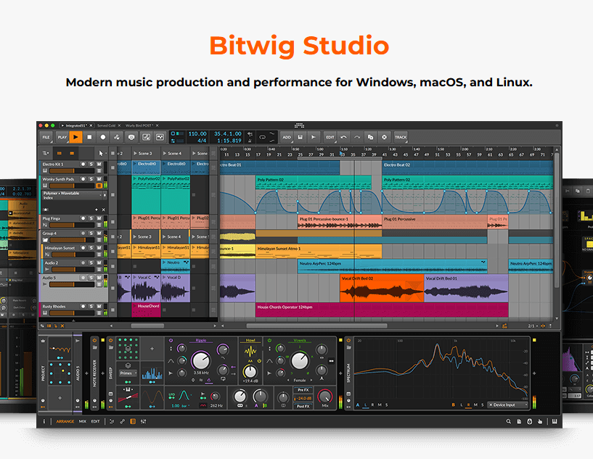This screenshot has height=459, width=593.
Task: Toggle the arranger loop icon
Action: (262, 137)
